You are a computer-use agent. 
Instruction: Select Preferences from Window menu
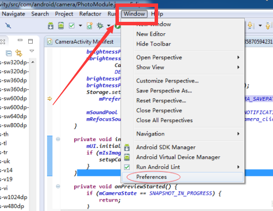183,177
